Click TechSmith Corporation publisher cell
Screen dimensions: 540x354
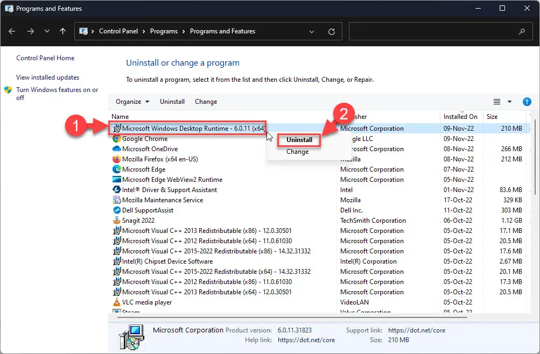coord(373,221)
